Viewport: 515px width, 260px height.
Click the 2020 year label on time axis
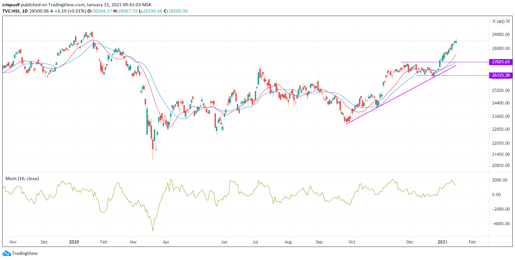74,242
